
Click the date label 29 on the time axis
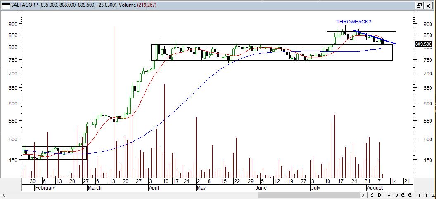[x=251, y=181]
